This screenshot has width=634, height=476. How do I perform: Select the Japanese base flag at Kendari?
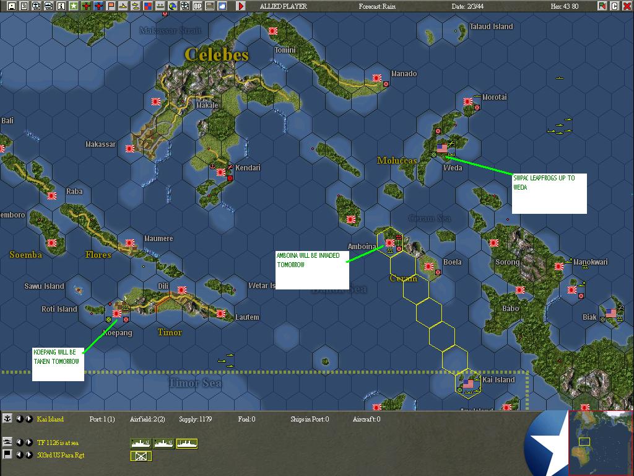[x=221, y=172]
